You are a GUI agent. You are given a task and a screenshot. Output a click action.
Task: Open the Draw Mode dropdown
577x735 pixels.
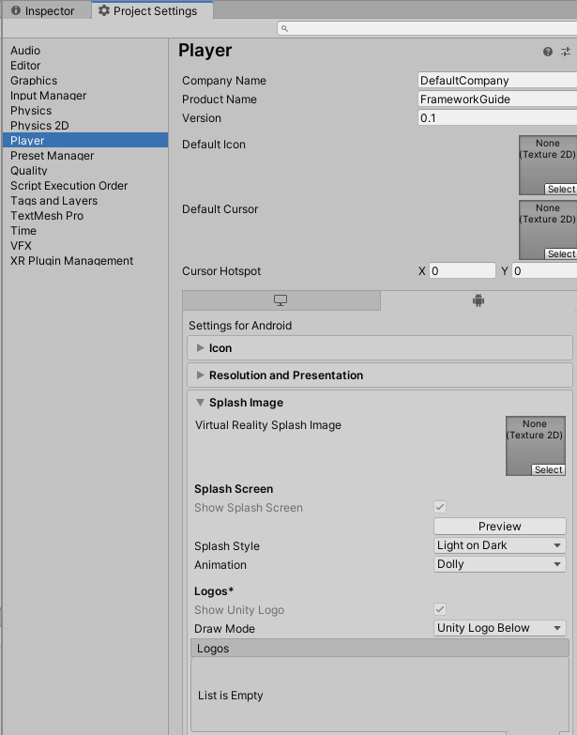point(500,628)
